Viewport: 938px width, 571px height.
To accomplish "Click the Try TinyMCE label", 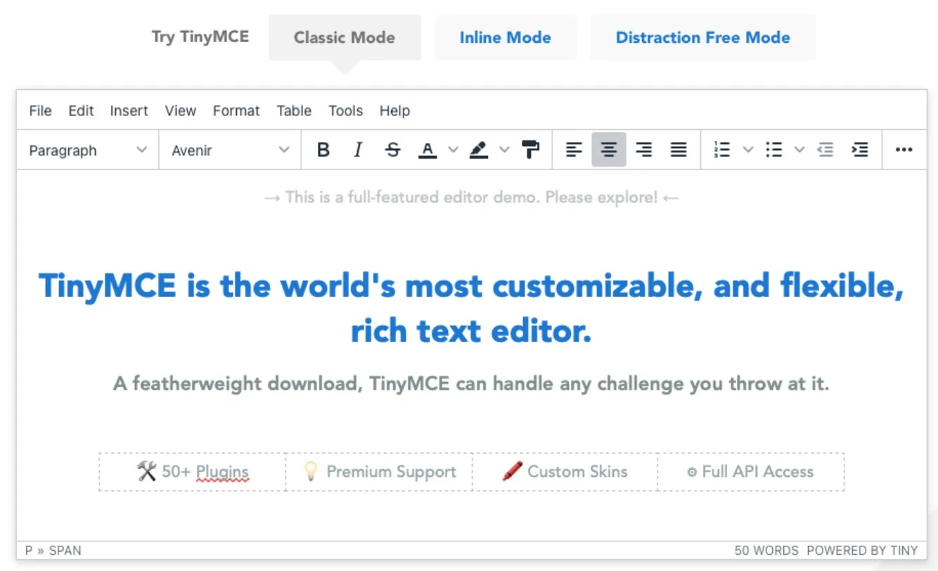I will [x=200, y=37].
